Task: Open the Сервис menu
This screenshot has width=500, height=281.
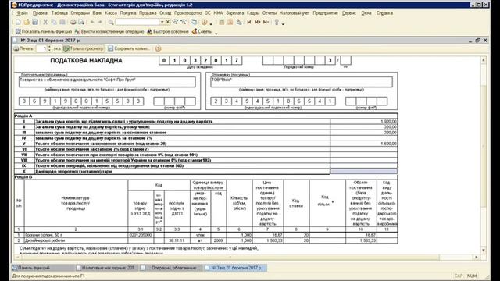Action: coord(349,13)
